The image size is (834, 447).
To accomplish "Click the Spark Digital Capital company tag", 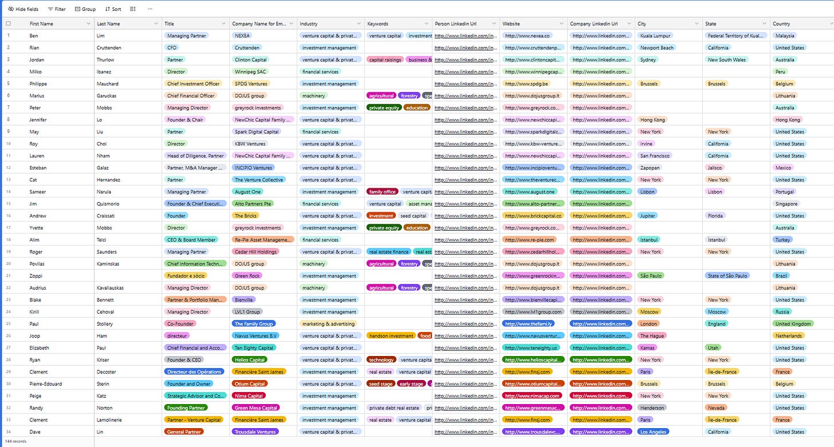I will pos(257,132).
